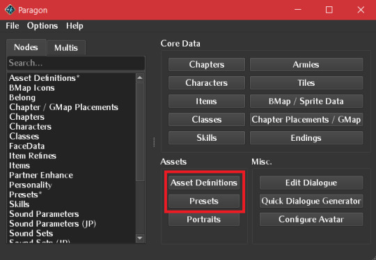Viewport: 376px width, 260px height.
Task: Click the Configure Avatar button
Action: 311,219
